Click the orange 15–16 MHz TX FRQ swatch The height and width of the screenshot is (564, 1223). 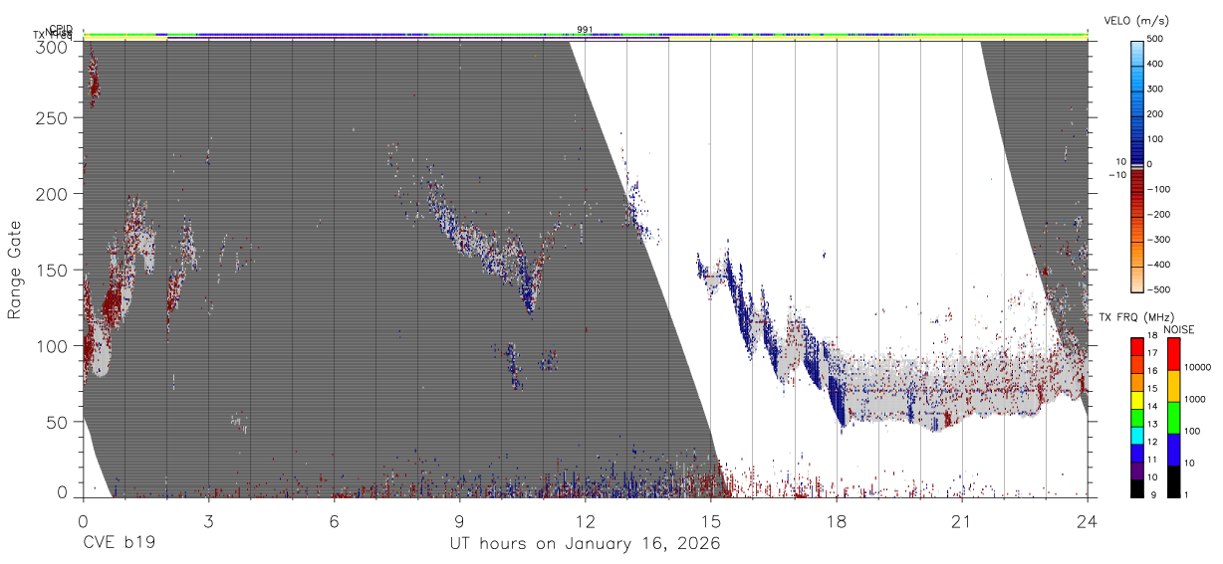pos(1136,382)
